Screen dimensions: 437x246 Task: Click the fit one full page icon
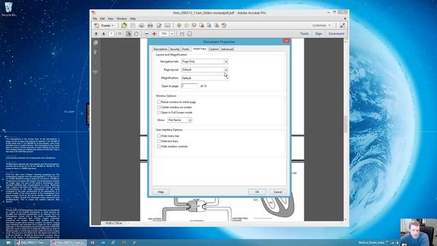(190, 33)
